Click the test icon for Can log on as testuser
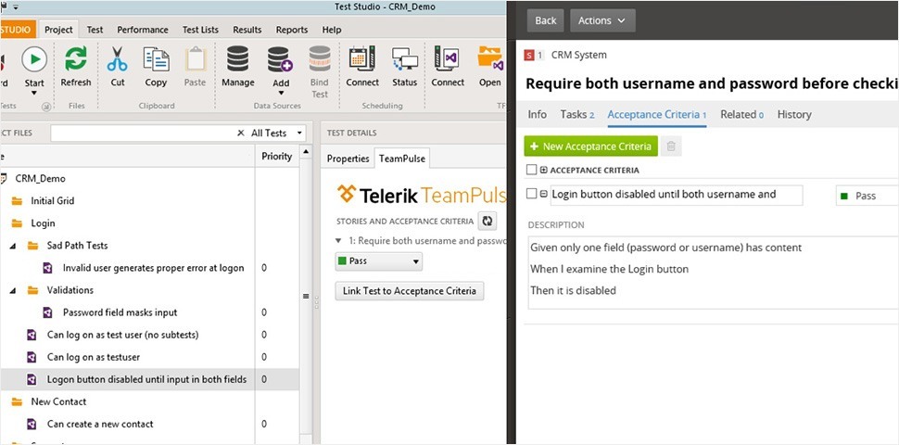 coord(32,357)
